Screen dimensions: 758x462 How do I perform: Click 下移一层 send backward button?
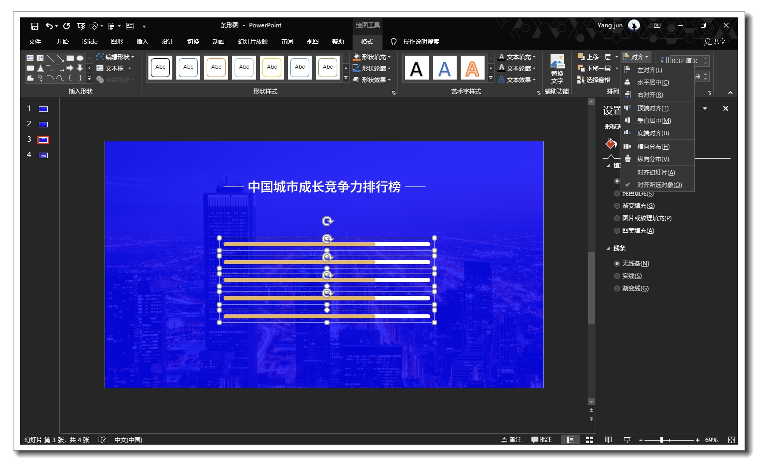pos(594,68)
